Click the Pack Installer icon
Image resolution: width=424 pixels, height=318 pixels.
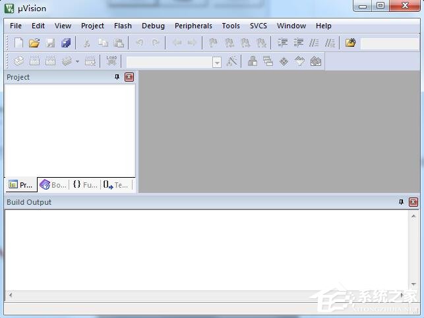tap(316, 61)
